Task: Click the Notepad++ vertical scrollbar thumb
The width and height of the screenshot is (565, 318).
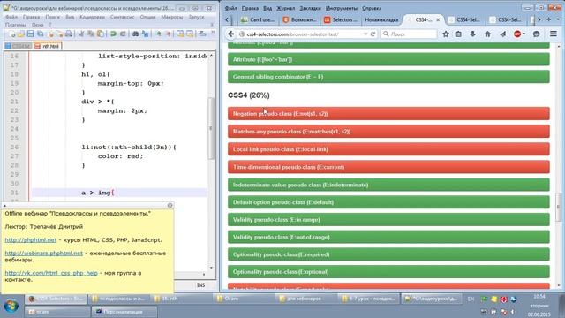Action: [x=211, y=128]
